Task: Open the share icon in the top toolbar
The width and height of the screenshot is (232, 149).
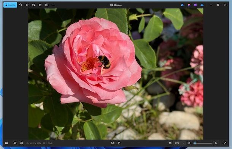Action: coord(40,5)
